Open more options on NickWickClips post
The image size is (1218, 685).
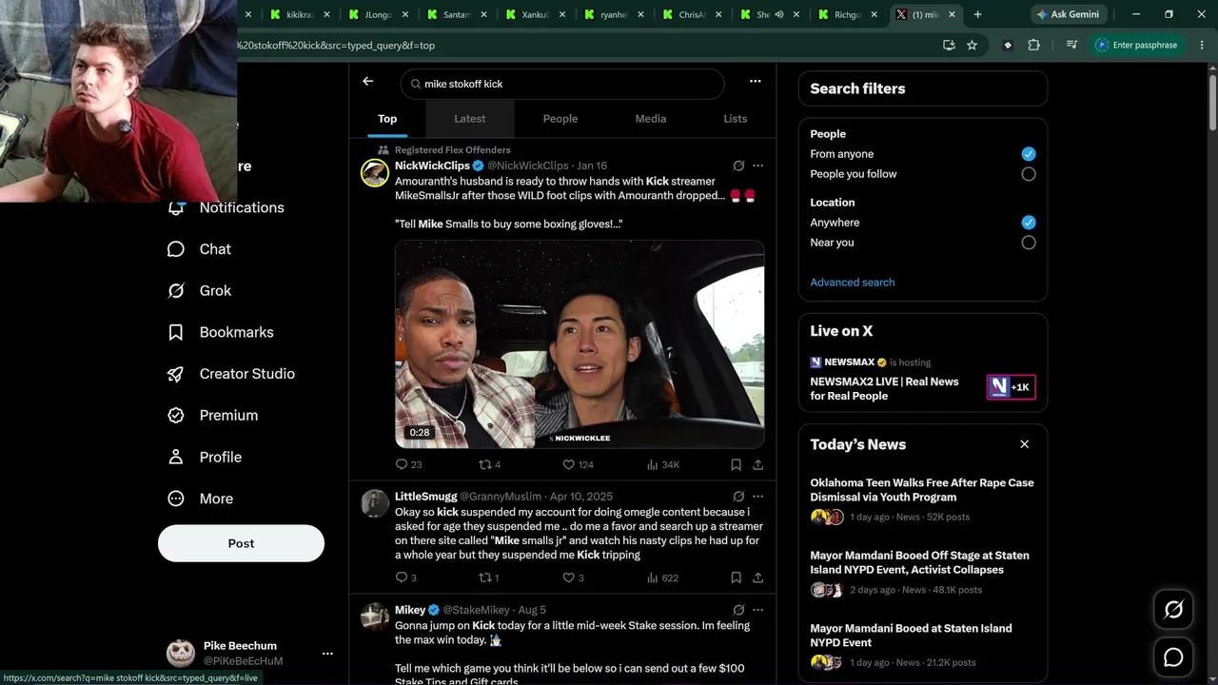click(757, 166)
